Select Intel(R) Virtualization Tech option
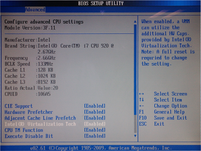 40,124
